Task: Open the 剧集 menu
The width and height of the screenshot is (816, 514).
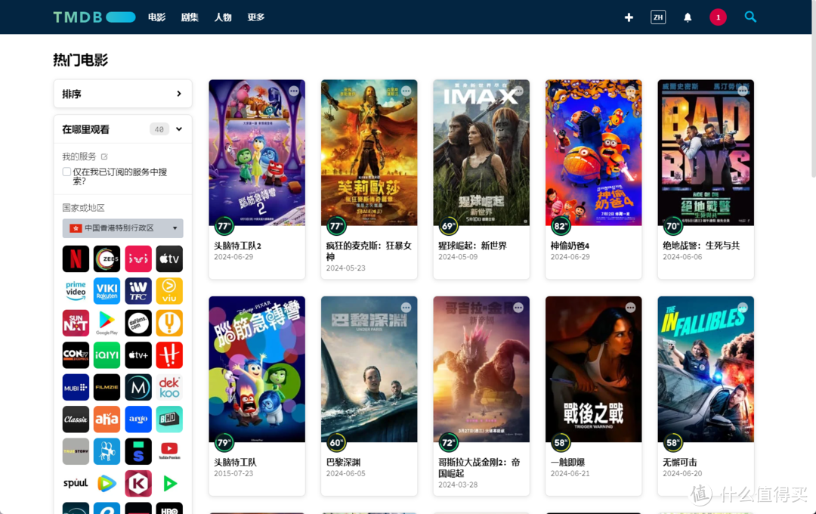Action: pyautogui.click(x=190, y=17)
